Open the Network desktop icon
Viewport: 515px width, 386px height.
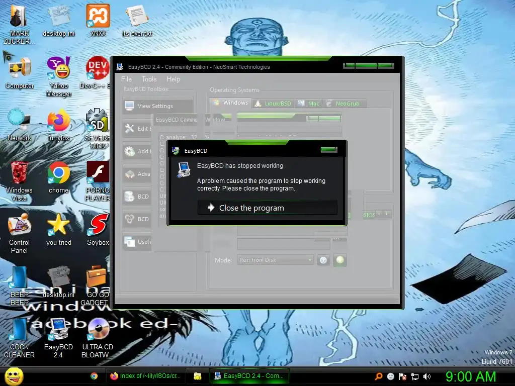tap(19, 125)
